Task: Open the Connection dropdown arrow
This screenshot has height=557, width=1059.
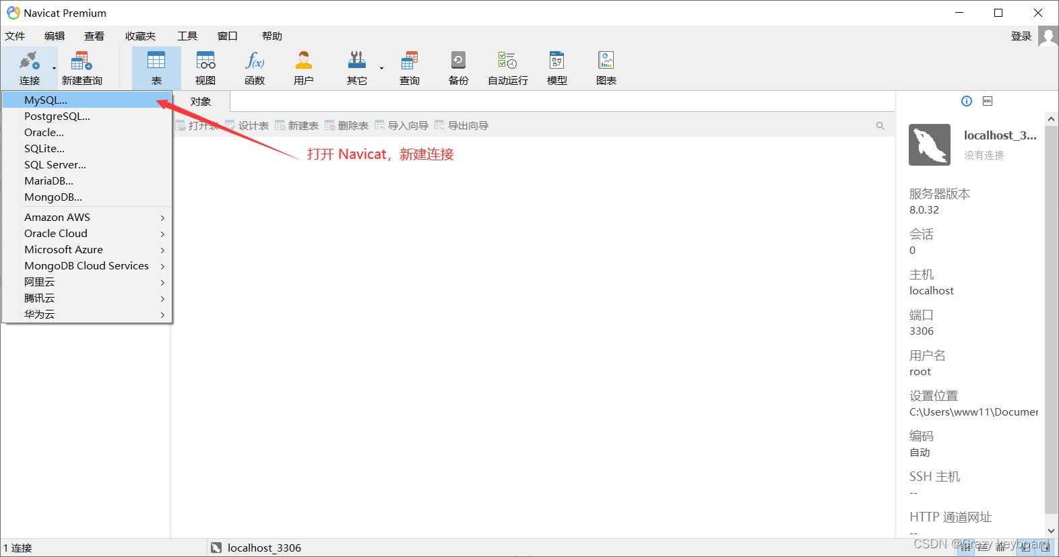Action: (55, 68)
